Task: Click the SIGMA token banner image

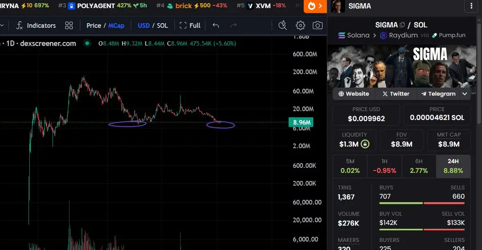Action: tap(402, 66)
